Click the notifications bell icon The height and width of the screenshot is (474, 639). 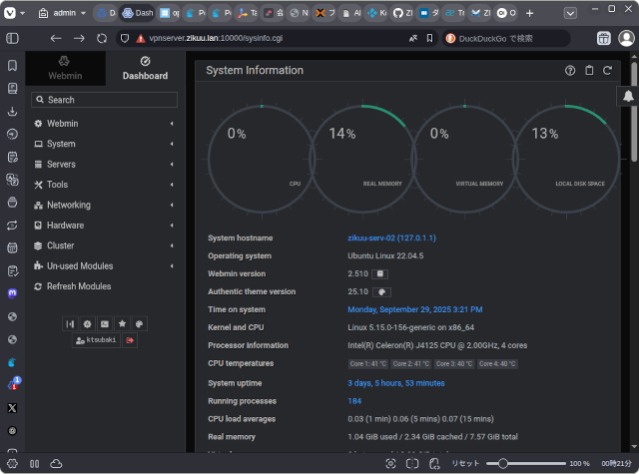tap(629, 96)
